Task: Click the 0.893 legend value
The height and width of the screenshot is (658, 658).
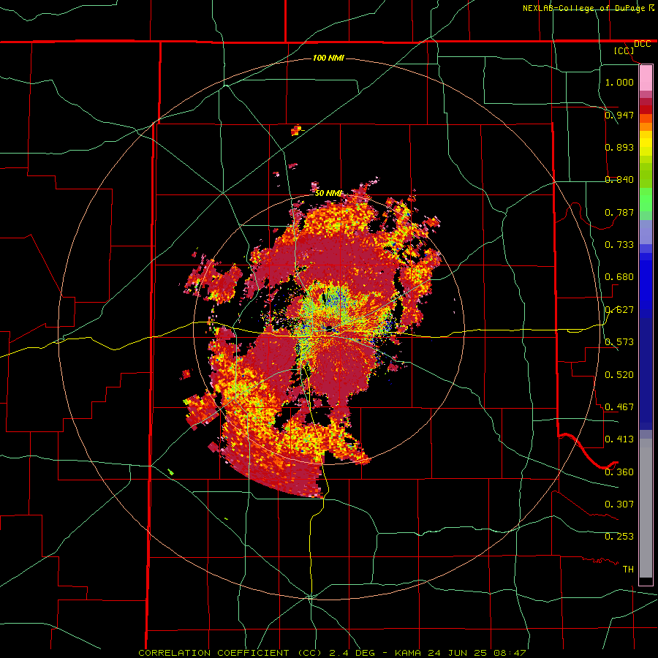Action: (619, 147)
